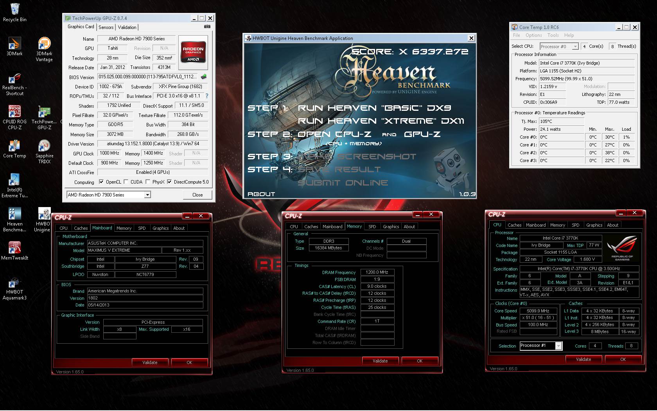The width and height of the screenshot is (657, 411).
Task: Click the Tj. Max 105°C value
Action: [562, 121]
